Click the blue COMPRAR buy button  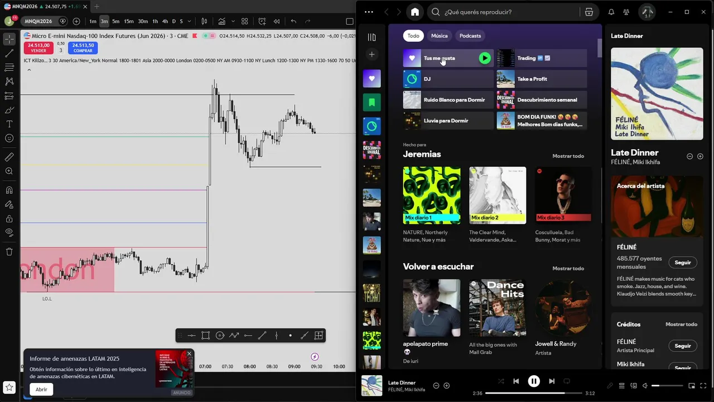click(83, 47)
